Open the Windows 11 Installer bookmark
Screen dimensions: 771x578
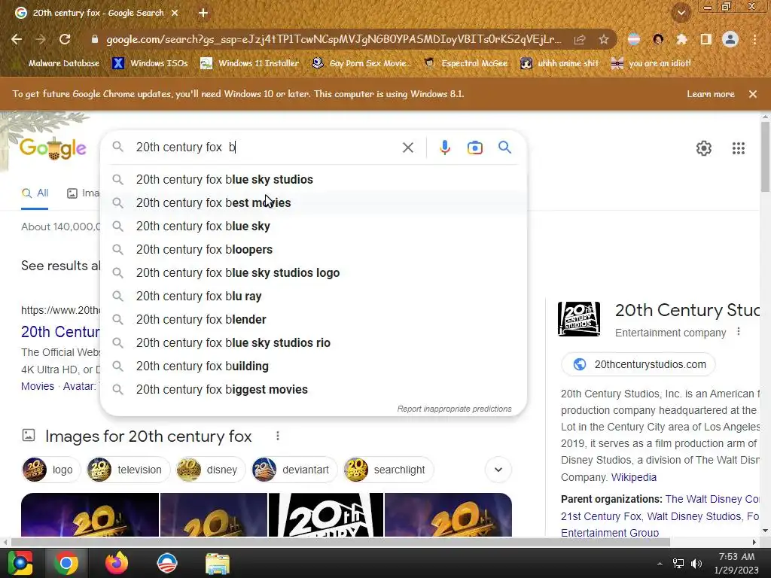click(x=250, y=63)
